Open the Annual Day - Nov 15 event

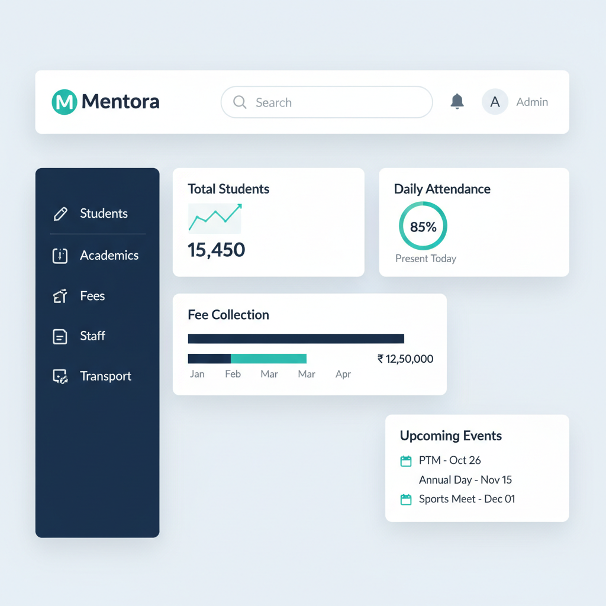point(465,480)
